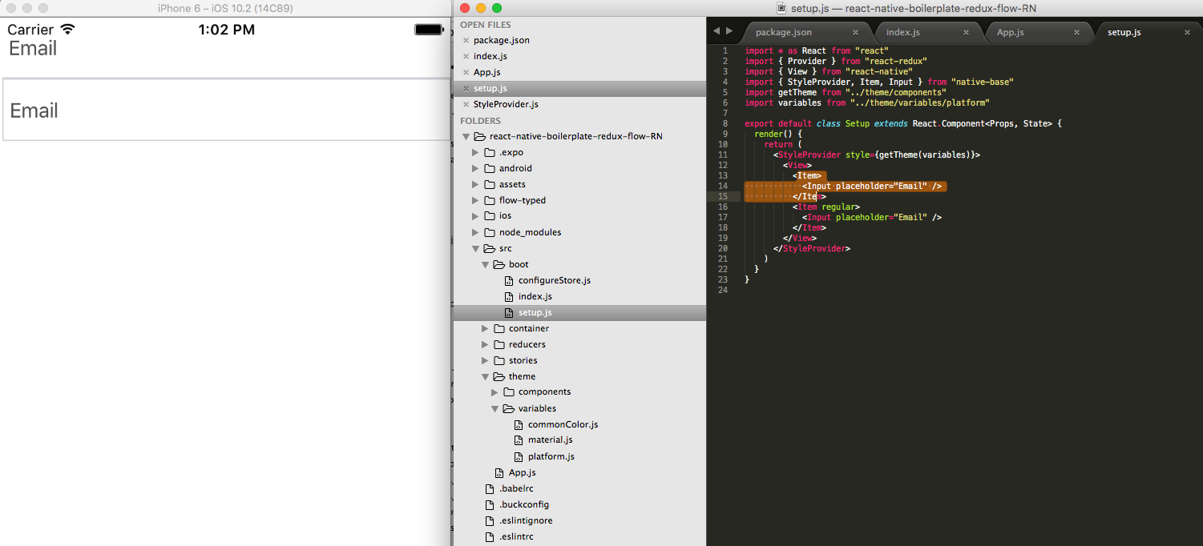Click the back navigation arrow above the editor
1203x546 pixels.
[x=715, y=30]
